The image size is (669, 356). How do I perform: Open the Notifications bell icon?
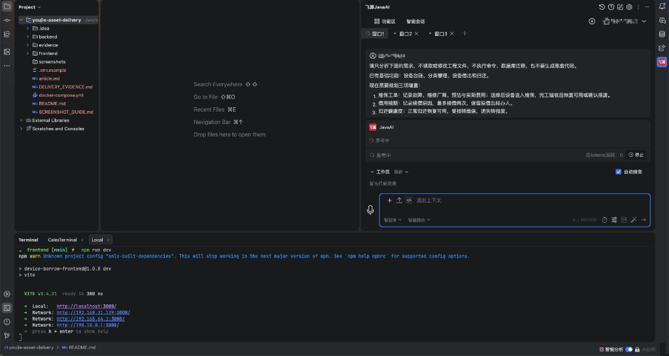coord(662,7)
